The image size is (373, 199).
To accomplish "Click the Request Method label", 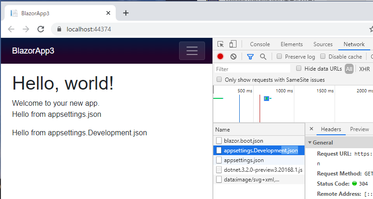I will pos(339,174).
